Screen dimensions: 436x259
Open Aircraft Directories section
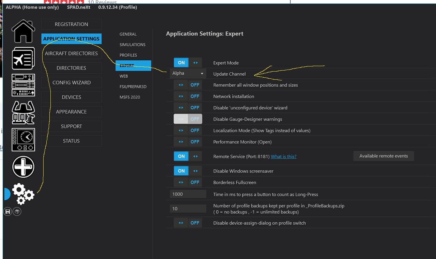[72, 54]
